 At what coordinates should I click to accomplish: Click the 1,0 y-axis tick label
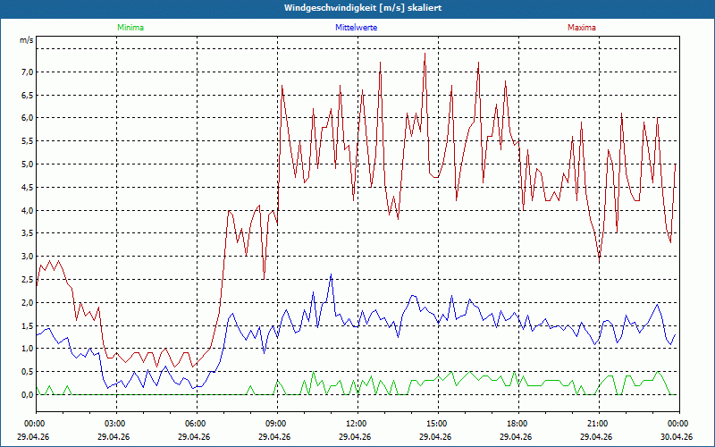click(x=28, y=349)
